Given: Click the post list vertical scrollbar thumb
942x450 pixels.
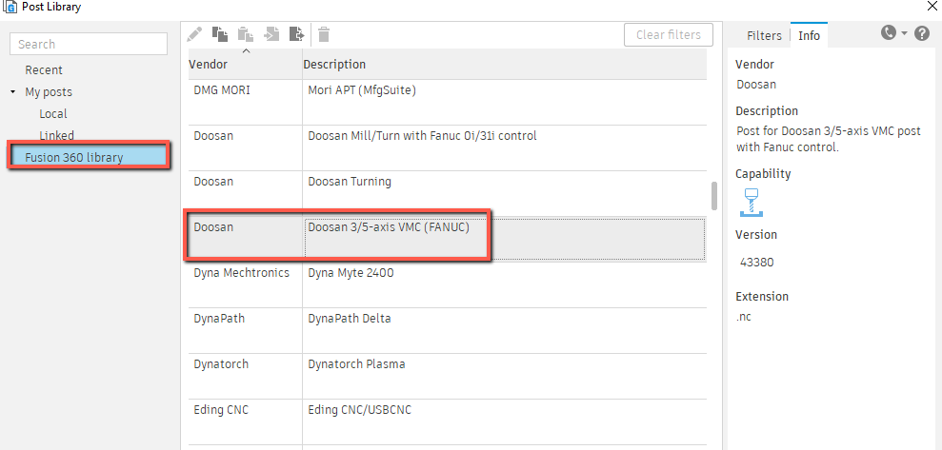Looking at the screenshot, I should point(714,197).
